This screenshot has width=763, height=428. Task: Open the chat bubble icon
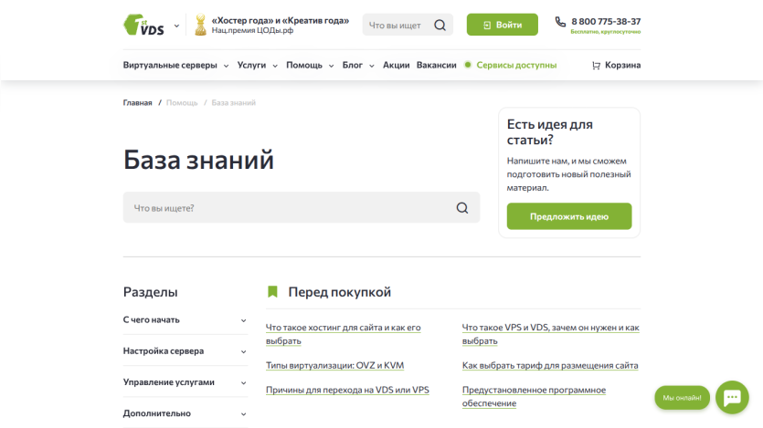(x=732, y=397)
